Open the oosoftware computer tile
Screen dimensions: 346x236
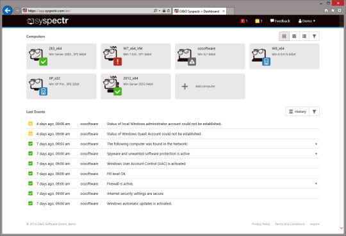[x=210, y=56]
